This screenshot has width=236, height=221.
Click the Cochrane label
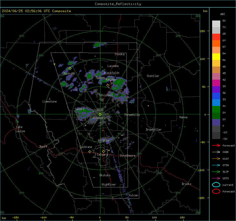86,147
